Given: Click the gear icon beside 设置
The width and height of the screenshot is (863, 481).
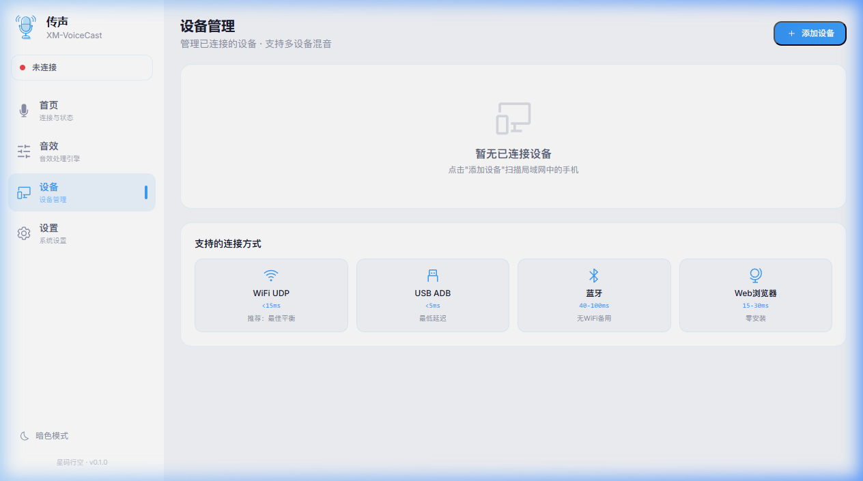Looking at the screenshot, I should 24,233.
